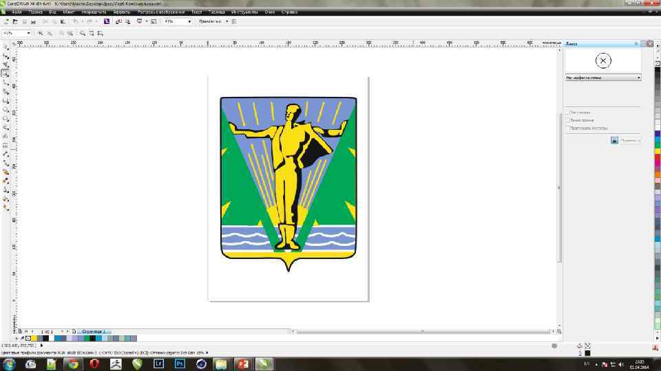This screenshot has height=371, width=661.
Task: Open the Инструменты menu
Action: pos(244,12)
